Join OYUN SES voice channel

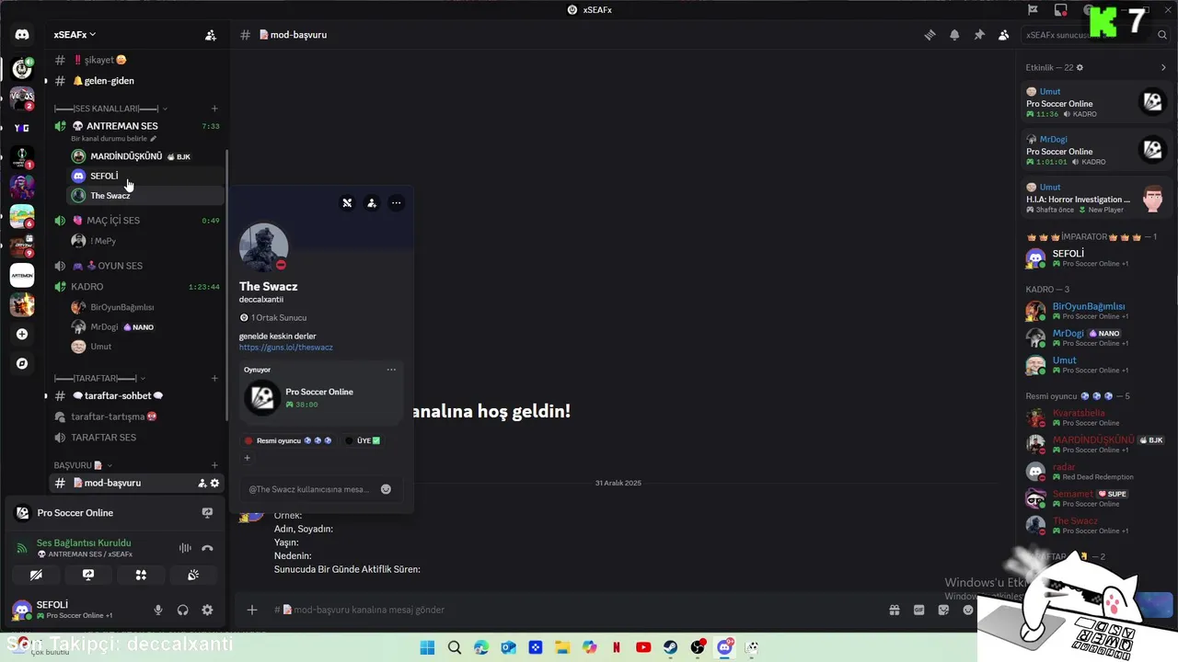(120, 266)
